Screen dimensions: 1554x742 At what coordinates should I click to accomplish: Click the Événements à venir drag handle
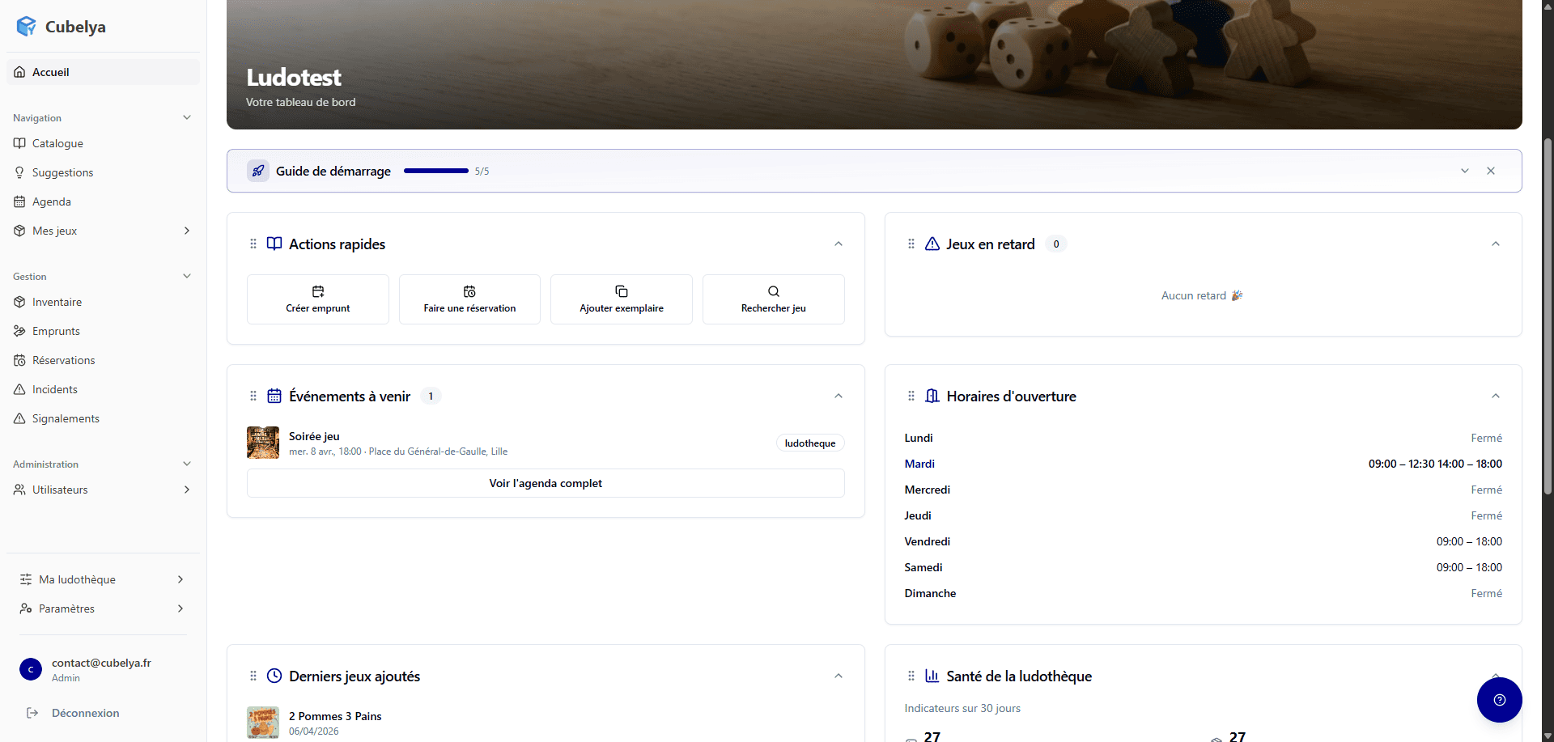click(253, 396)
